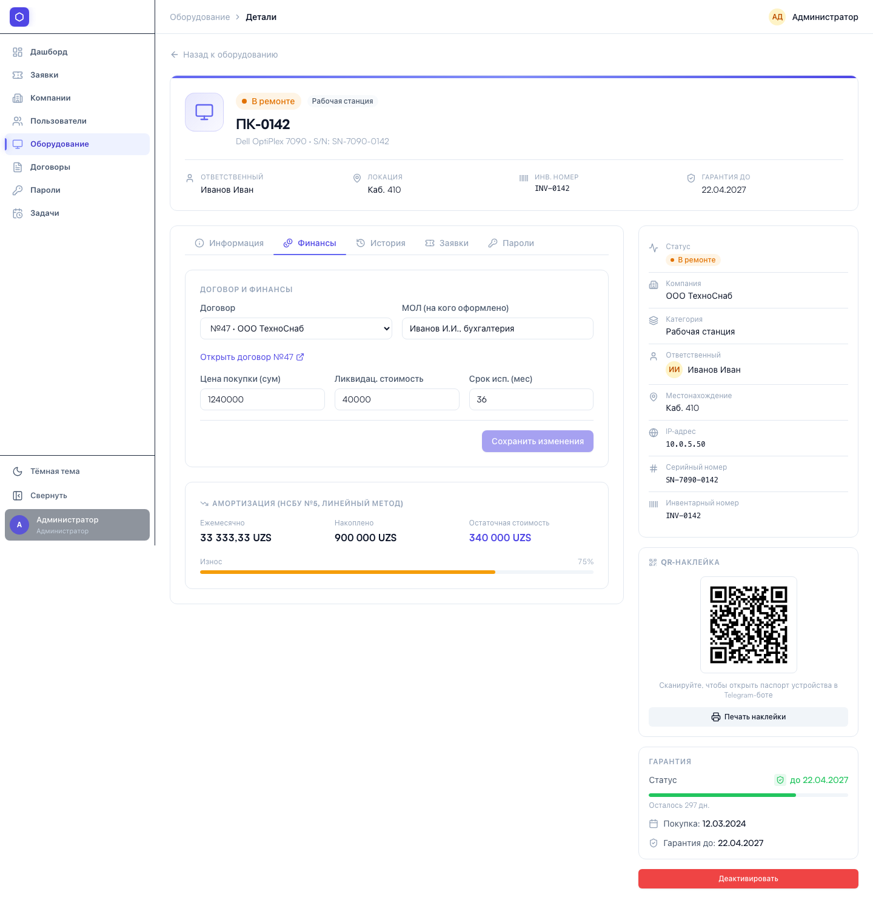
Task: Open Договоры section
Action: 77,167
